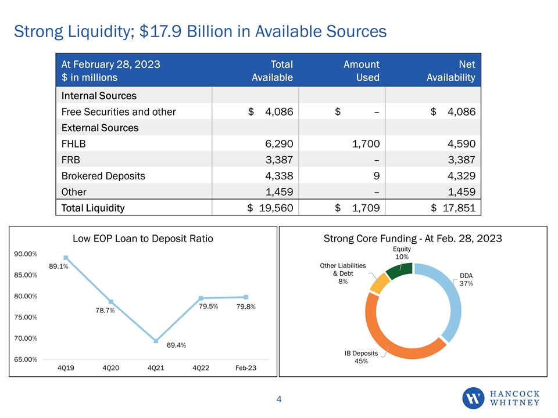Click the 'Total Available' column header
558x418 pixels.
click(273, 70)
